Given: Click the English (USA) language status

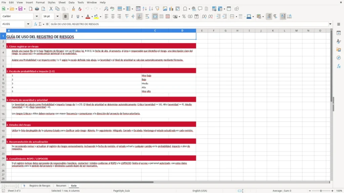Looking at the screenshot, I should 200,191.
